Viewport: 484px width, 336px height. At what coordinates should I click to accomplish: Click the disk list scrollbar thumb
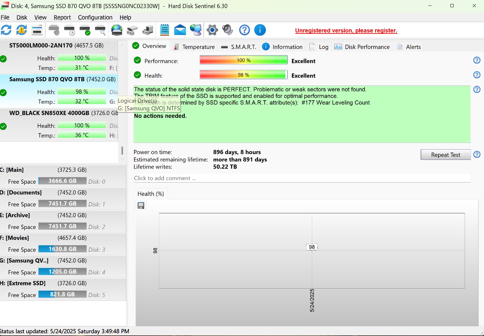tap(122, 150)
